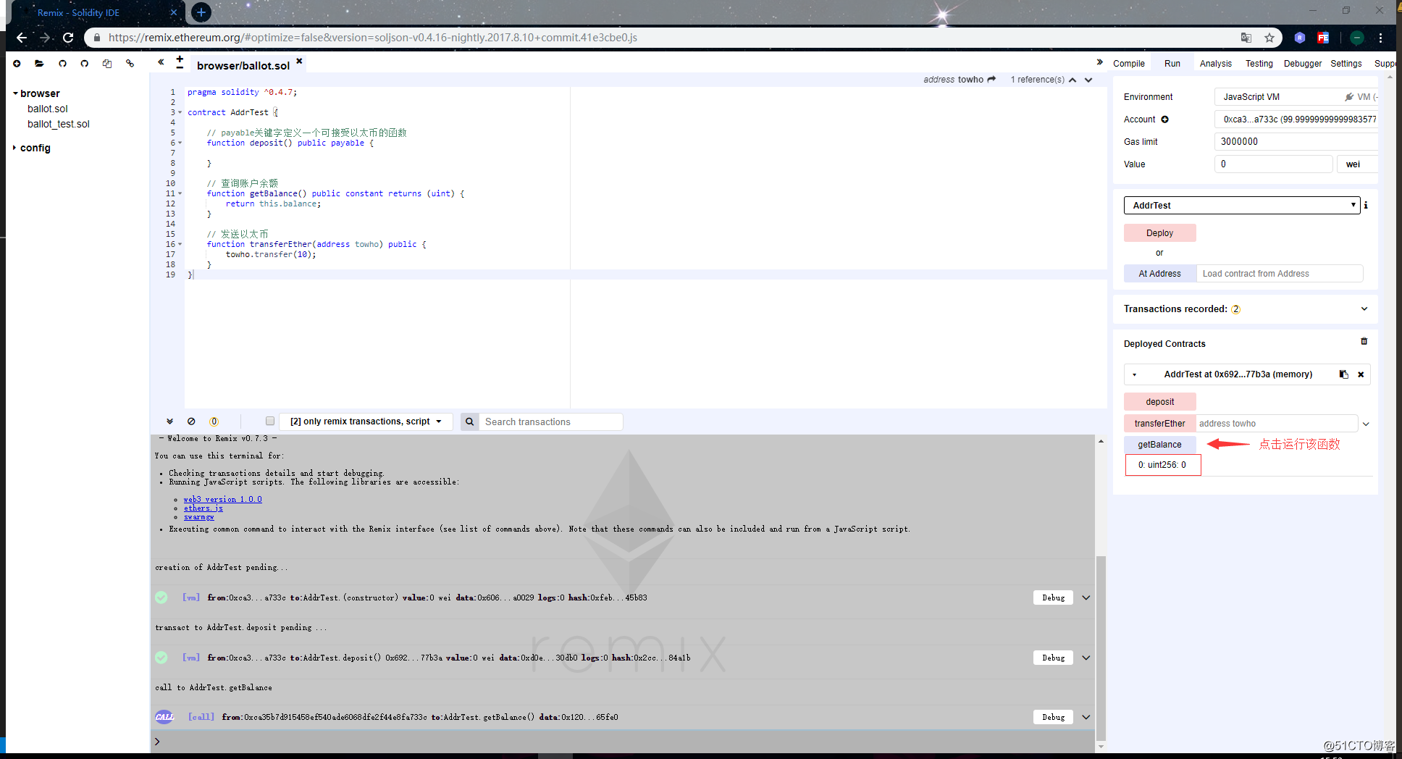Expand constructor transaction details chevron
The image size is (1402, 759).
(x=1086, y=597)
